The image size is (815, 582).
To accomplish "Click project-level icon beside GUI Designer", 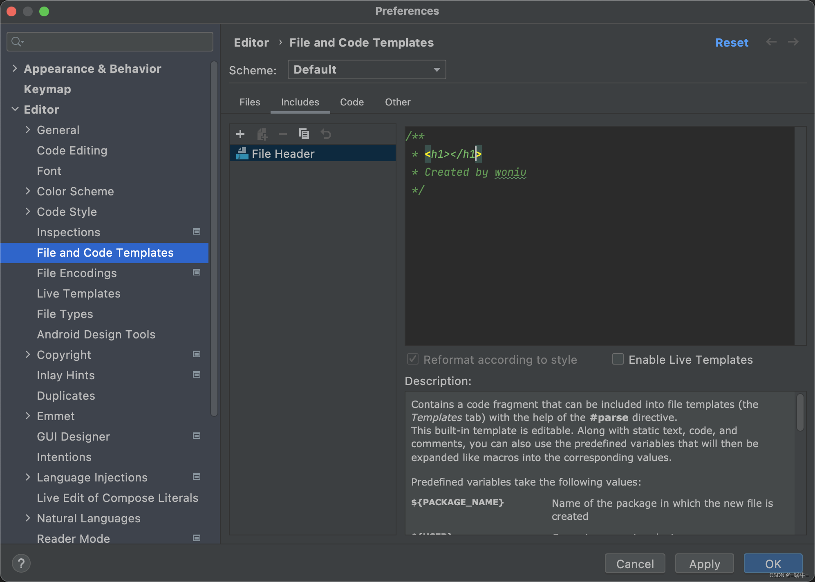I will click(x=197, y=436).
